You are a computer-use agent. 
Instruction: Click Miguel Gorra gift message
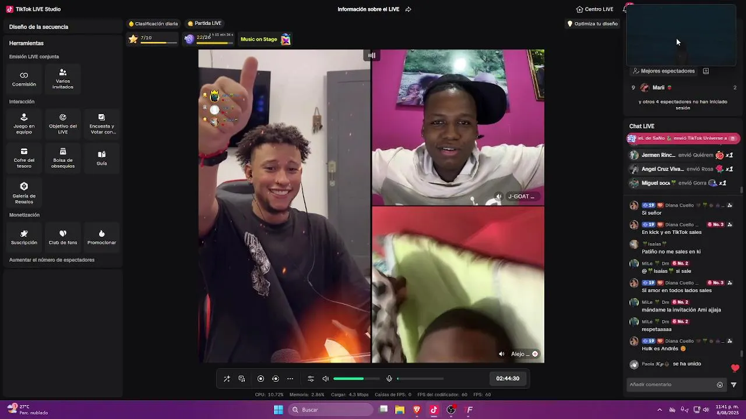[x=683, y=183]
